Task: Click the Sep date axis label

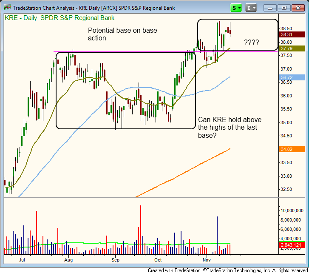Action: tap(115, 260)
